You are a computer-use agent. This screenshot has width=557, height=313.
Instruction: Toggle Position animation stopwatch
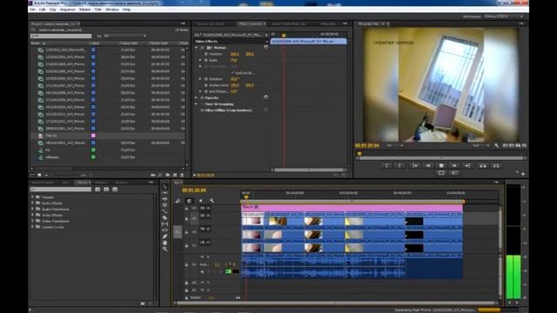[206, 54]
